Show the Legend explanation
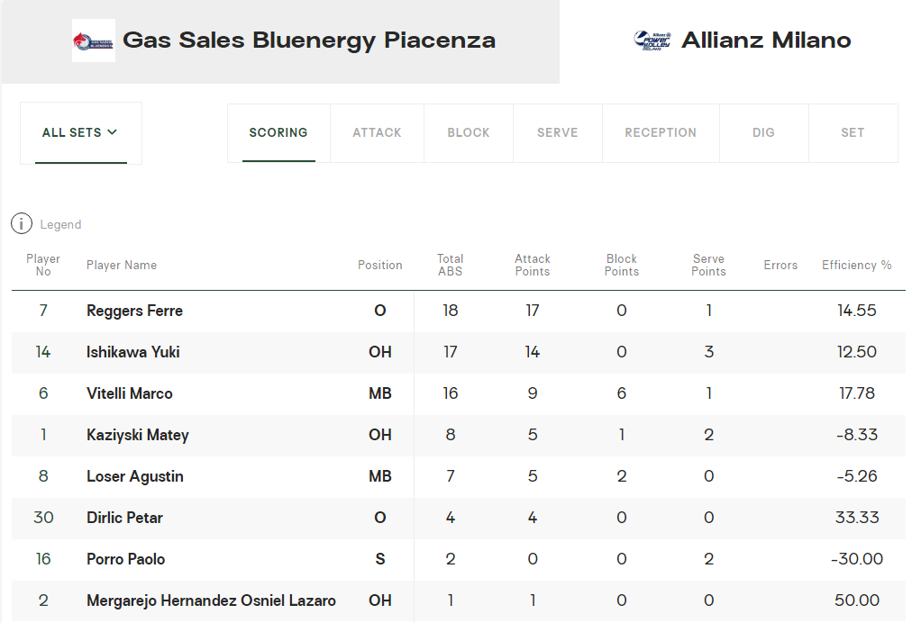Image resolution: width=912 pixels, height=623 pixels. coord(60,224)
